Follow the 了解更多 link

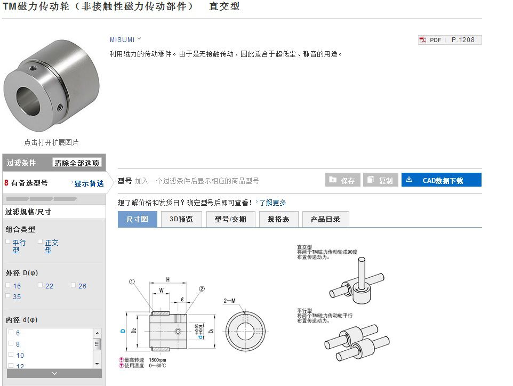point(272,203)
